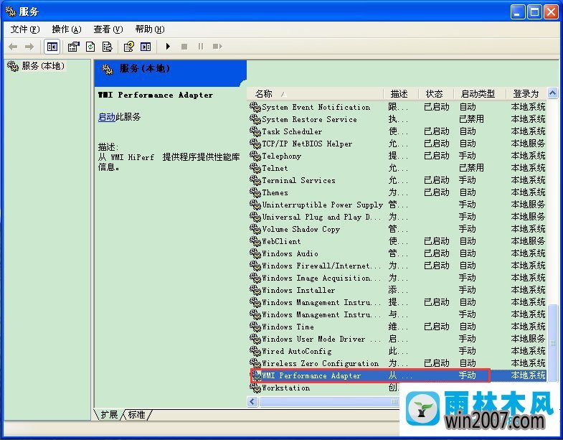Click the action pane toggle toolbar icon
563x440 pixels.
tap(146, 47)
